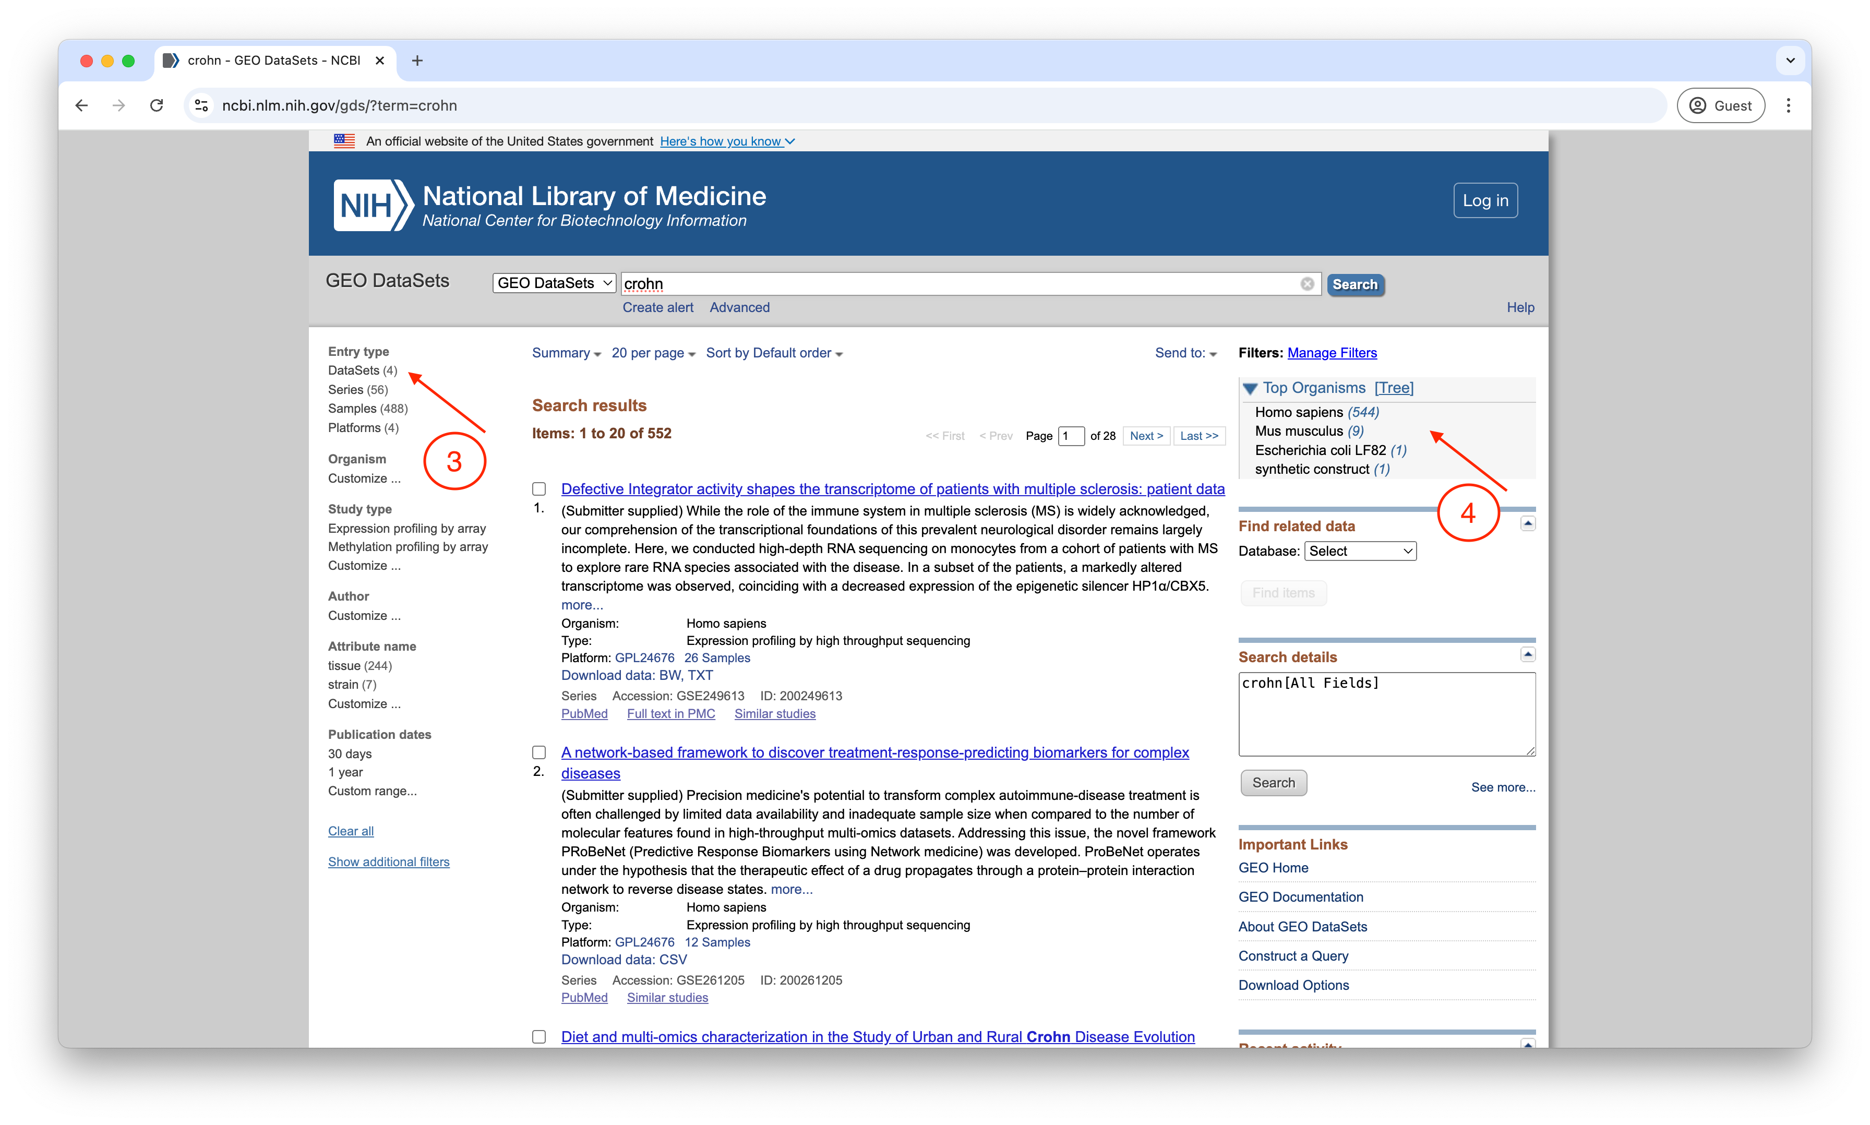Open the Guest profile button
Viewport: 1870px width, 1125px height.
1721,105
